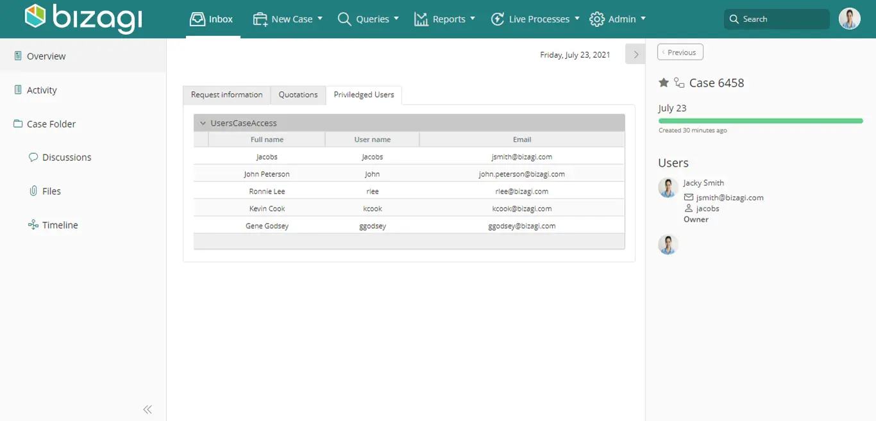
Task: Click the next arrow beside the date
Action: click(x=636, y=54)
